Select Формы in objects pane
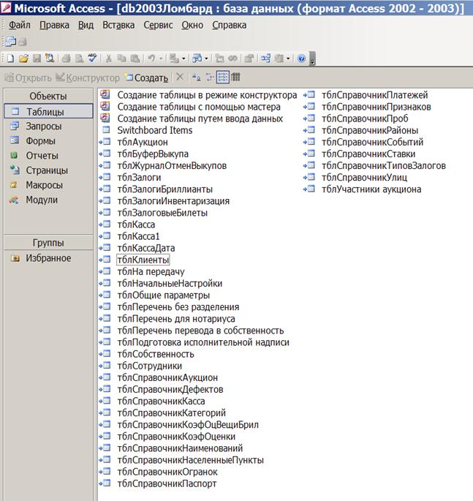This screenshot has height=501, width=473. [33, 141]
